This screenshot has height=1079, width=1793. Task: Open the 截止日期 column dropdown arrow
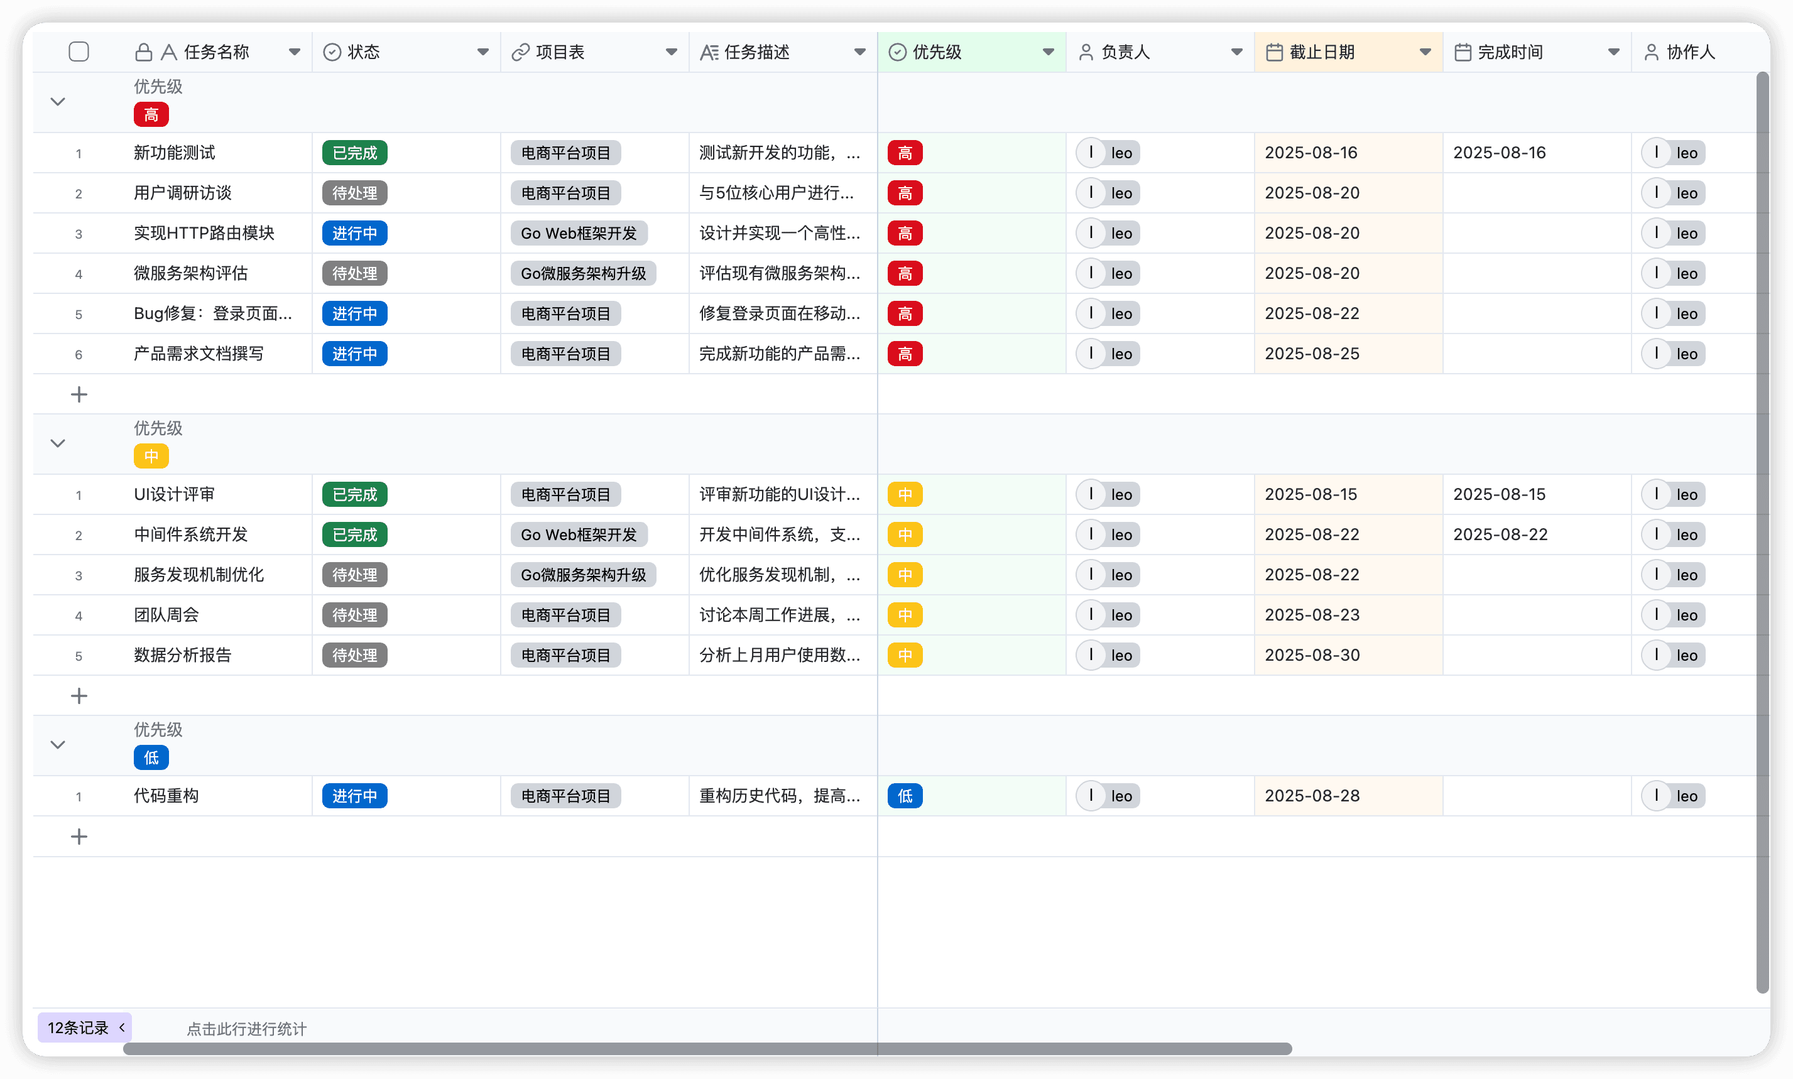pyautogui.click(x=1424, y=52)
